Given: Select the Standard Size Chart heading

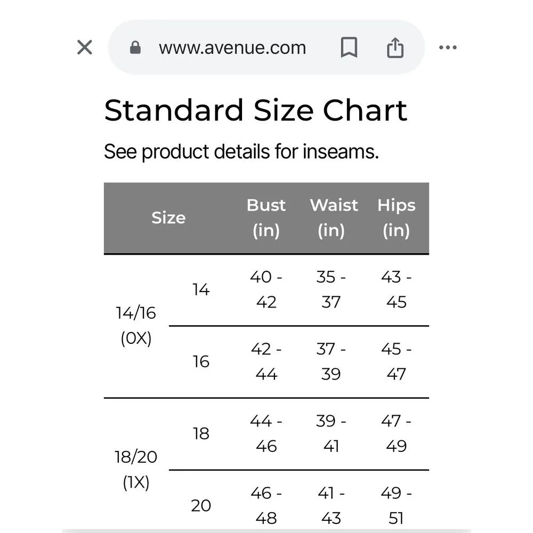Looking at the screenshot, I should tap(255, 110).
